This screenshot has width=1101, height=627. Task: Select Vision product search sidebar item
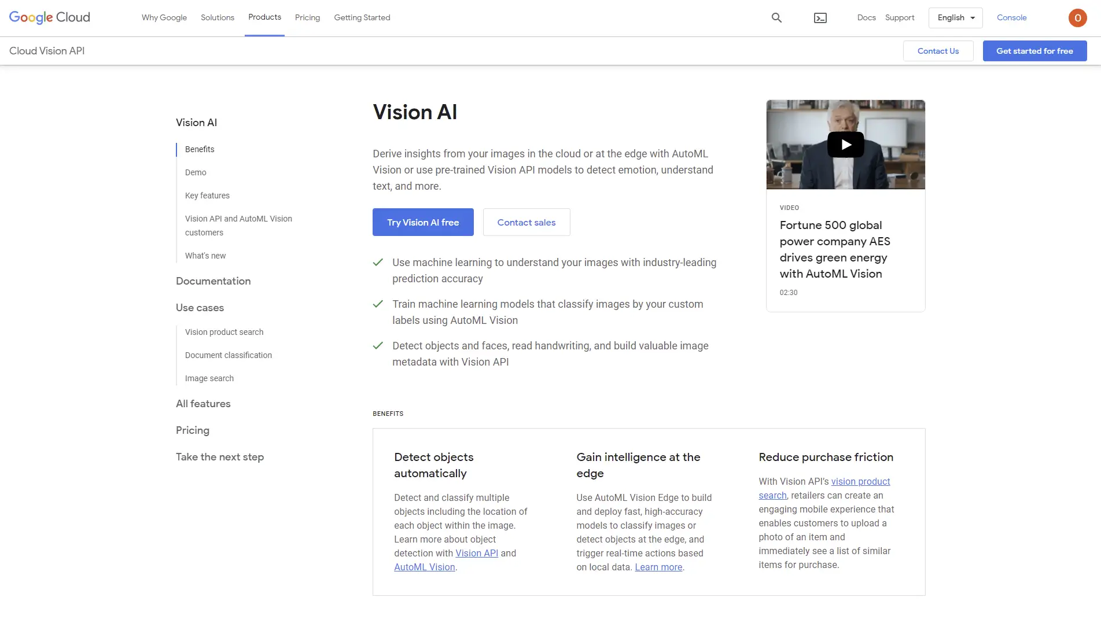[x=224, y=332]
